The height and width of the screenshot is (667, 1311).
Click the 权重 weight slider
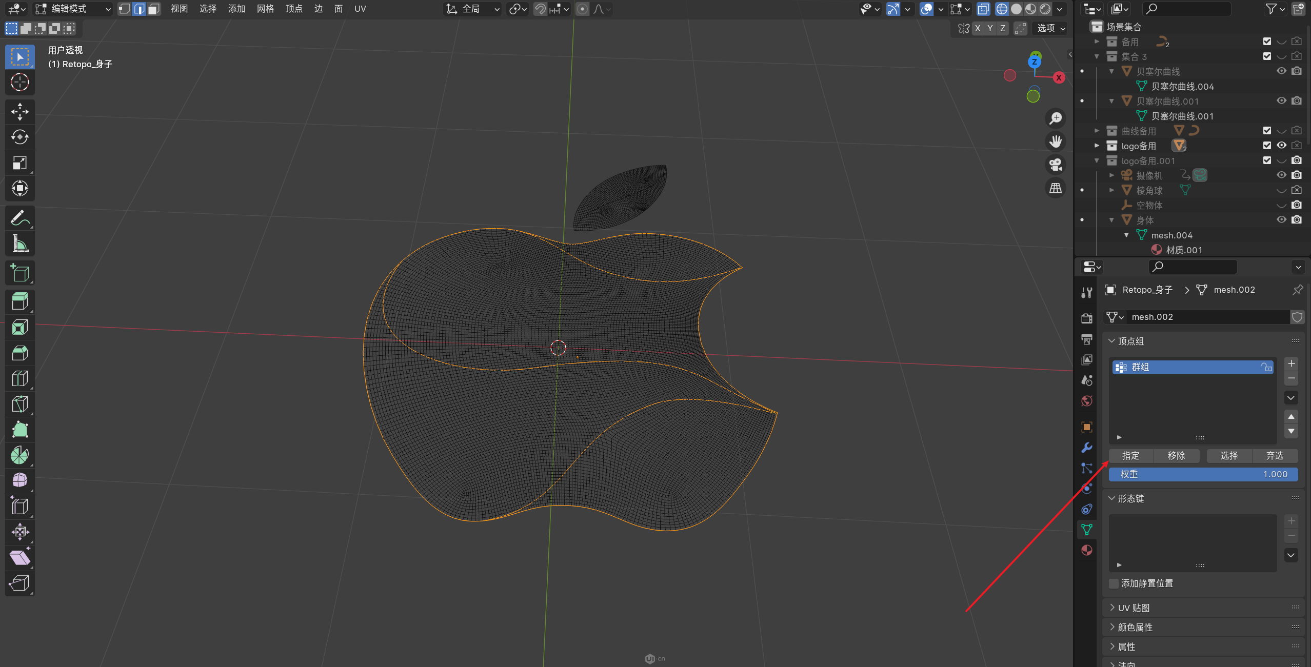(1203, 474)
